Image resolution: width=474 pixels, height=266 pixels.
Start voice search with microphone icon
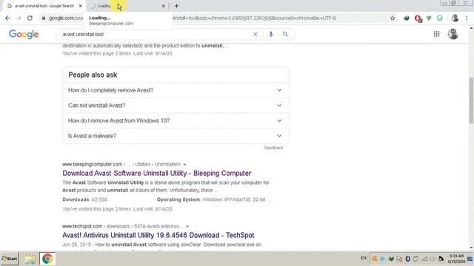point(271,34)
